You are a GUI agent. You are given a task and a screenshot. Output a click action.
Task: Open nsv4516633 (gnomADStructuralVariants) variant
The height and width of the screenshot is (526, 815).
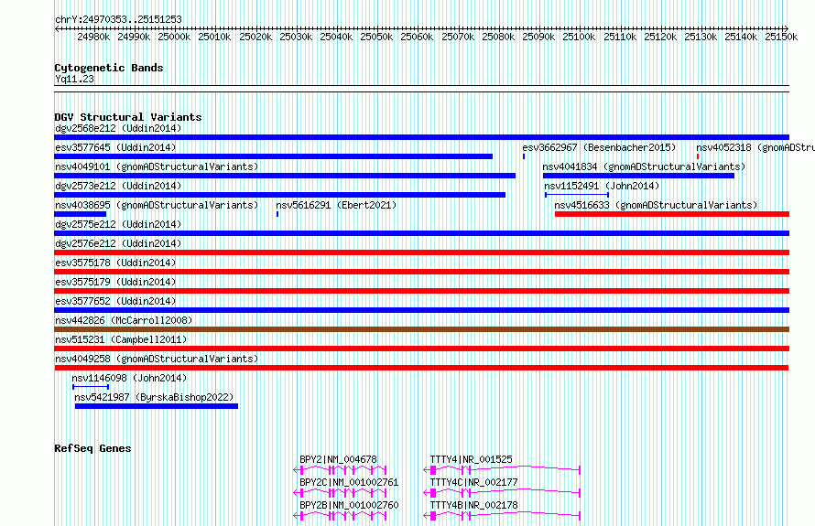point(656,205)
